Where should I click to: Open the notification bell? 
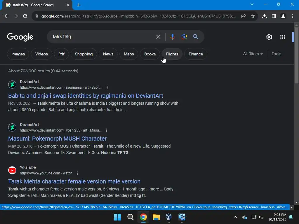pyautogui.click(x=291, y=217)
